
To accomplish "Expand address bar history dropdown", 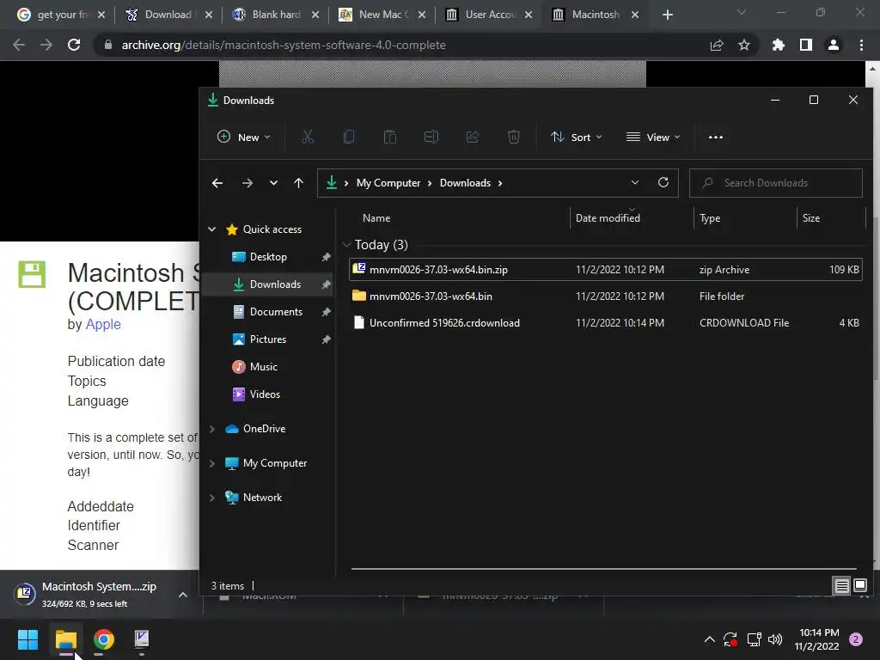I will 635,182.
